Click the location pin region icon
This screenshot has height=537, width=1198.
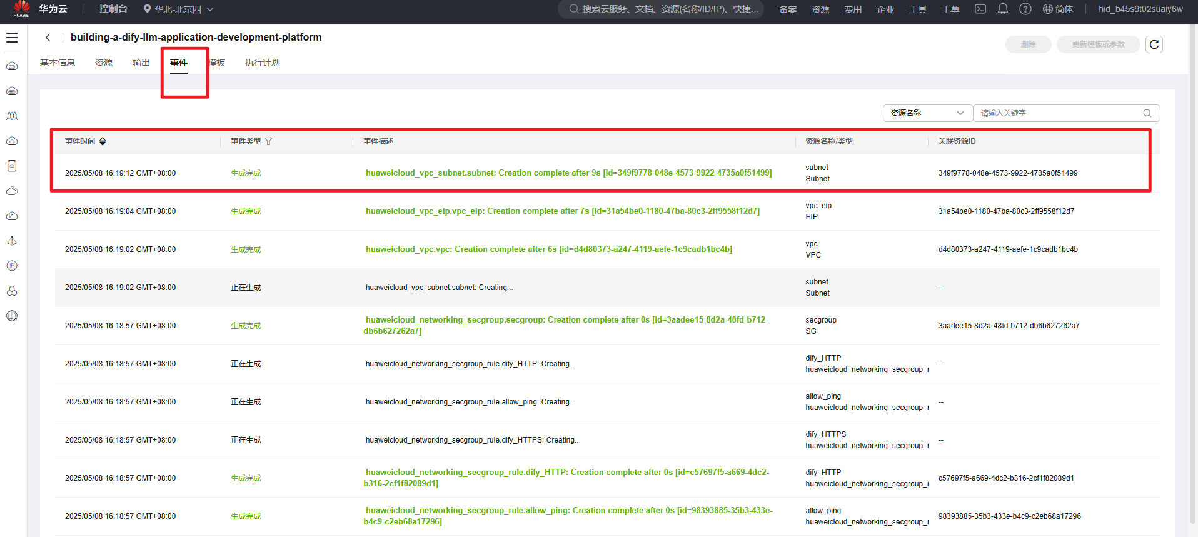coord(147,9)
